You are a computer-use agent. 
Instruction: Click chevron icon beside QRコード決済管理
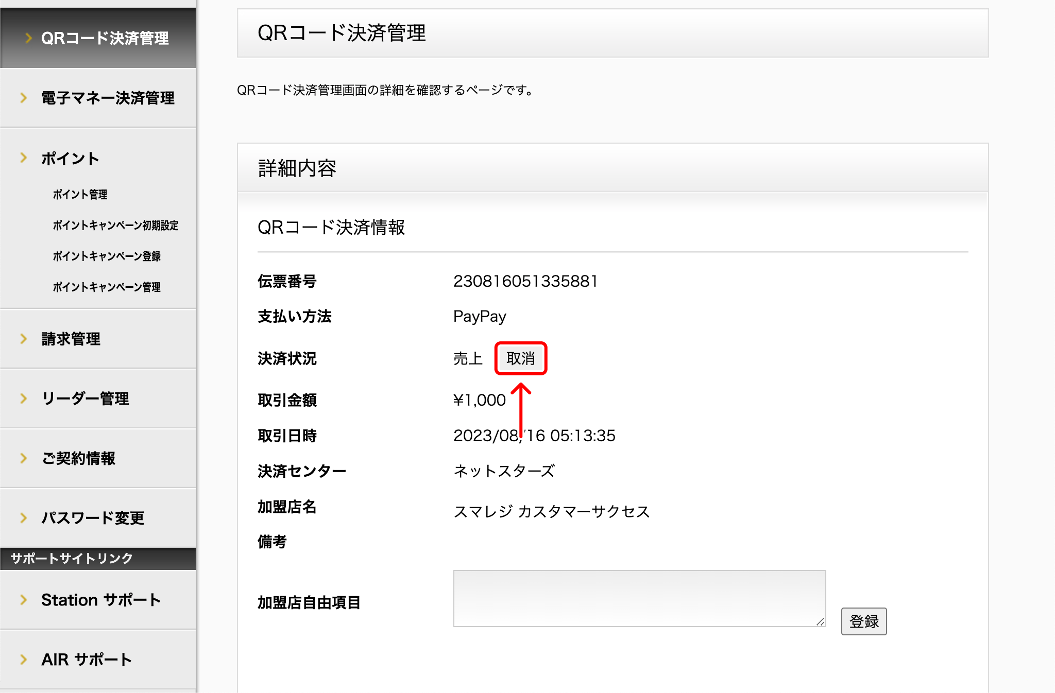(x=29, y=38)
